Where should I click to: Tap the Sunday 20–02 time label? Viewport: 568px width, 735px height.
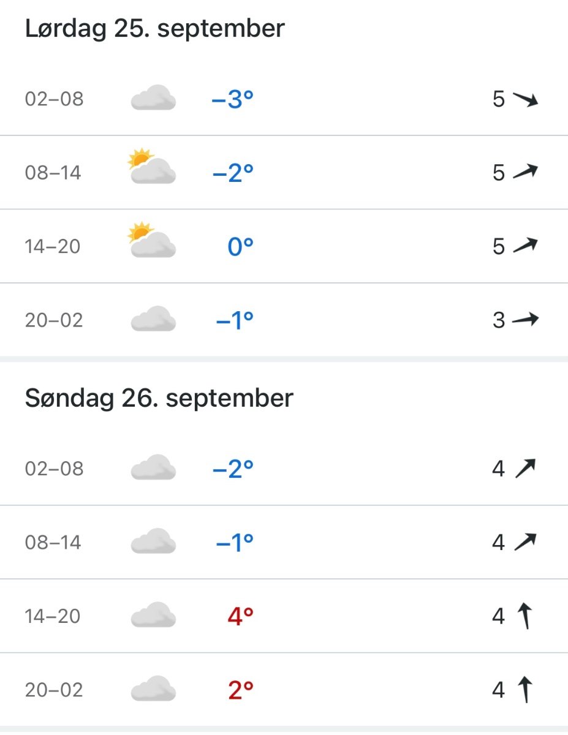pos(54,690)
